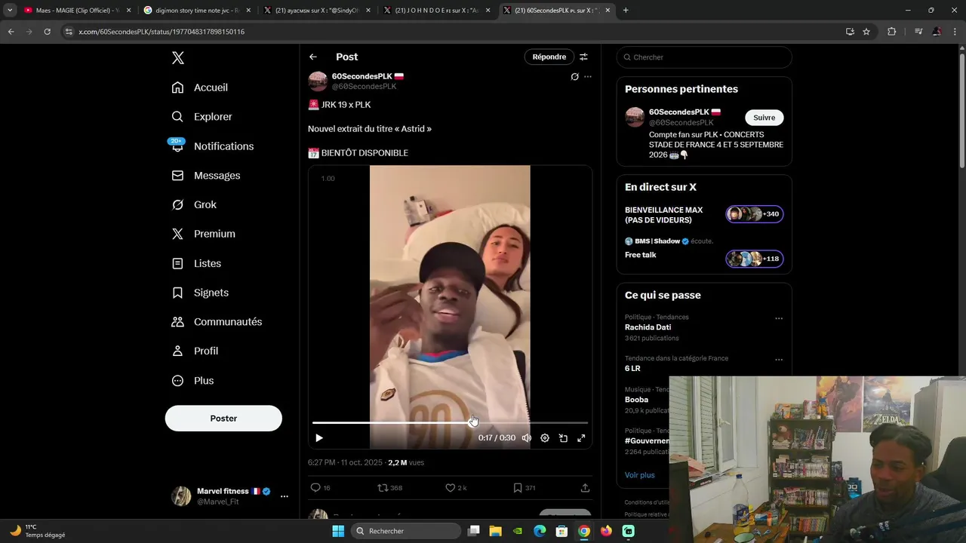
Task: Open Signets bookmarks page
Action: 200,293
